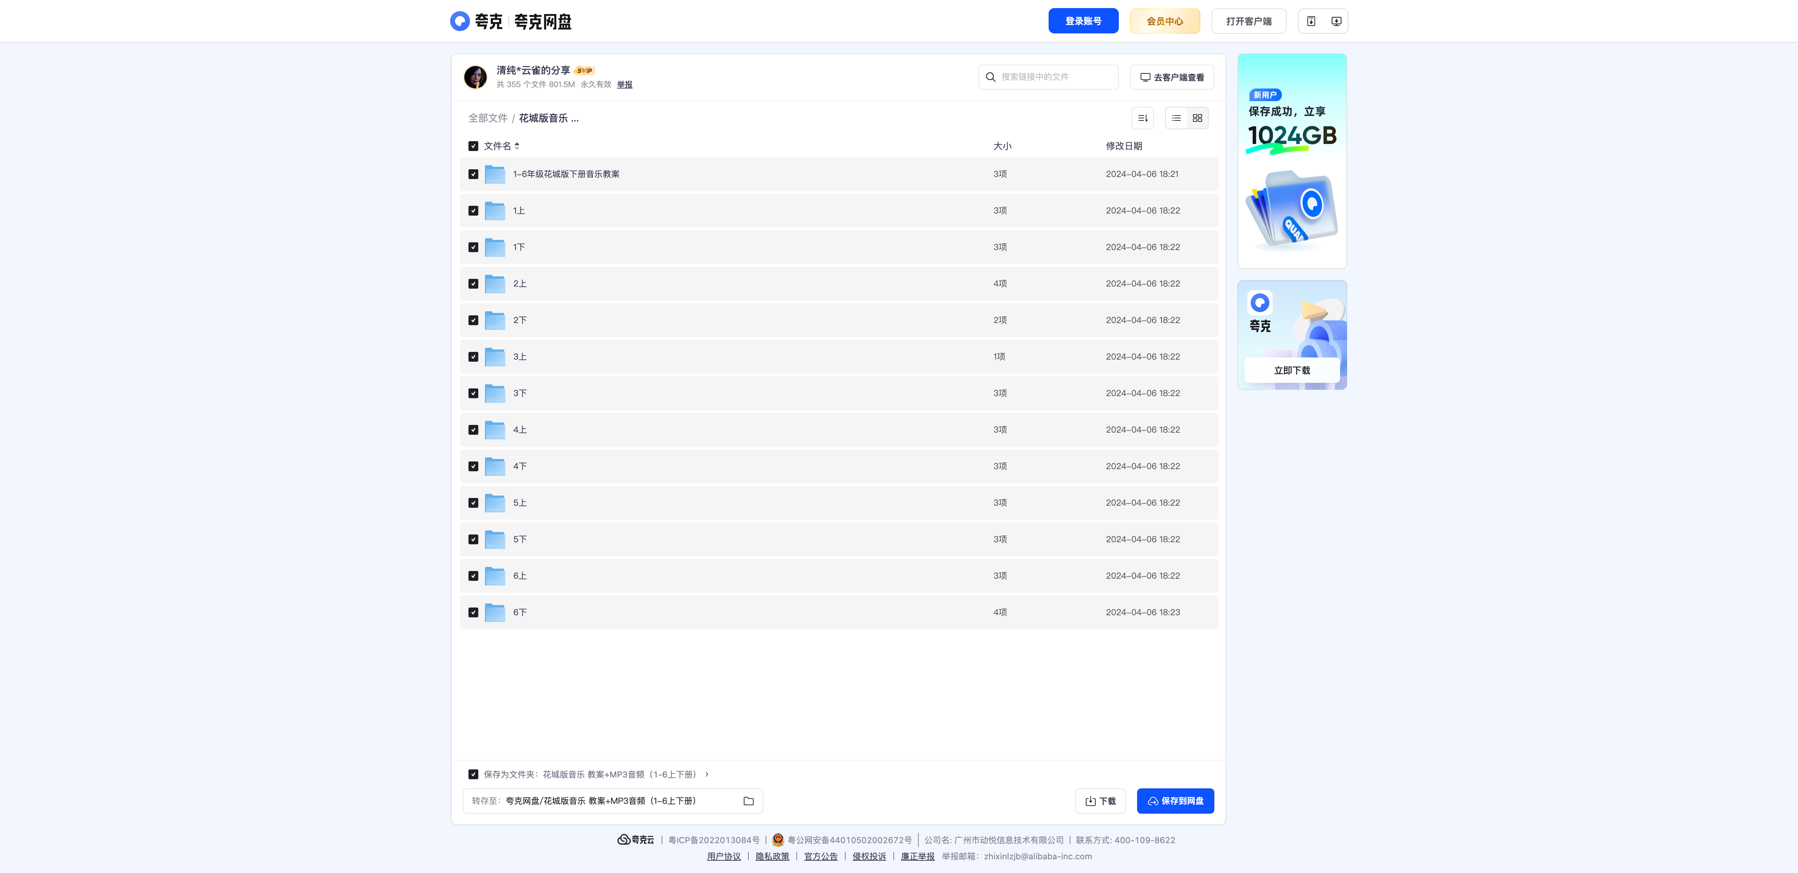Uncheck the 3下 folder checkbox
The image size is (1798, 873).
click(473, 393)
